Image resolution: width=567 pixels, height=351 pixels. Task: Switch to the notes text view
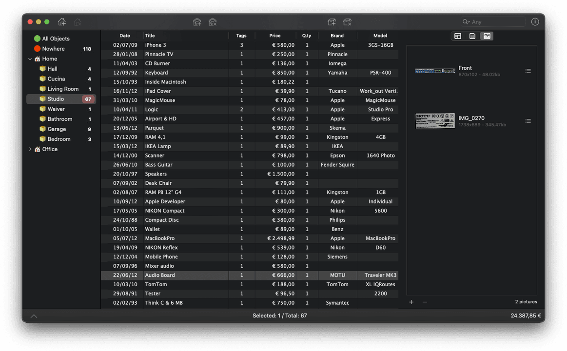coord(472,36)
